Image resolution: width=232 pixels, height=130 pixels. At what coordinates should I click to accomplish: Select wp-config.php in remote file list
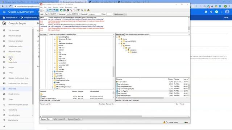pyautogui.click(x=123, y=91)
